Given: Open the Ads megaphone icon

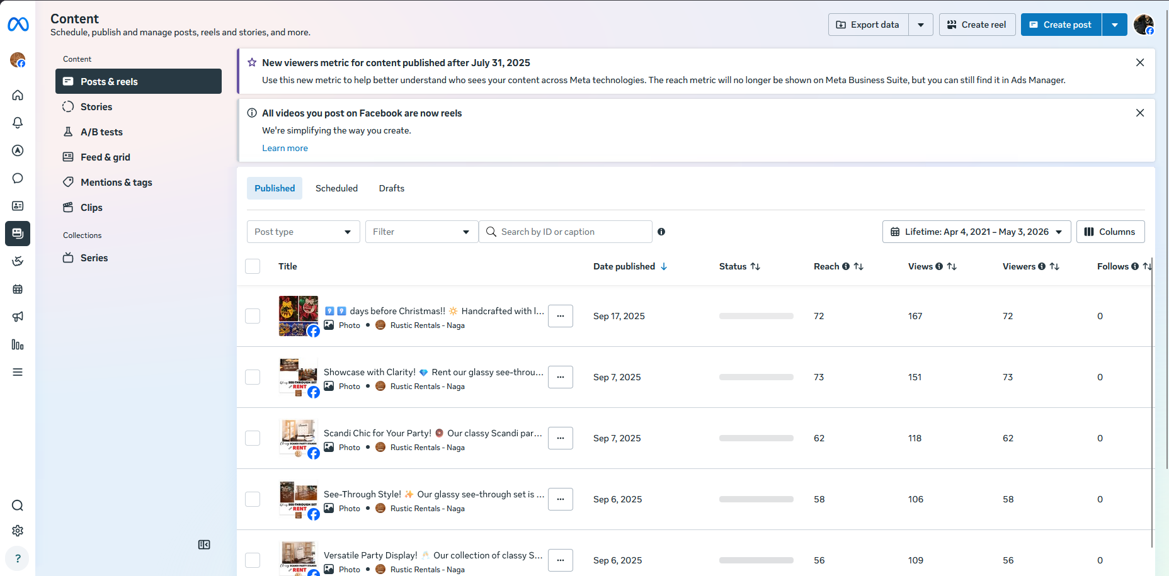Looking at the screenshot, I should (18, 317).
